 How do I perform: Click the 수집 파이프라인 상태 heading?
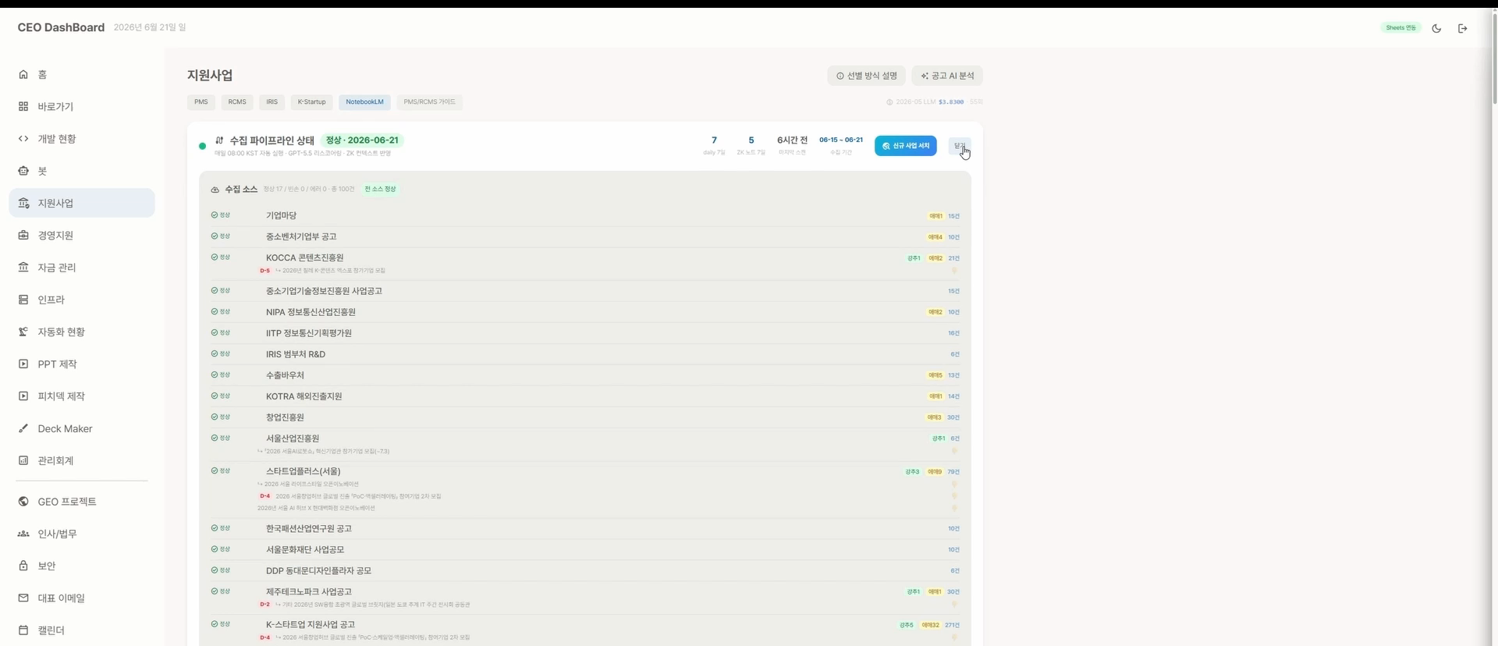point(272,140)
